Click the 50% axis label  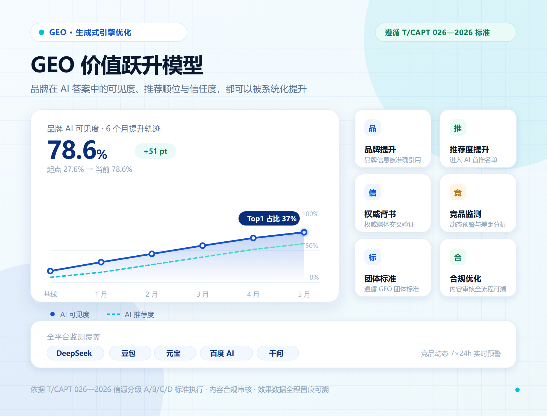312,246
